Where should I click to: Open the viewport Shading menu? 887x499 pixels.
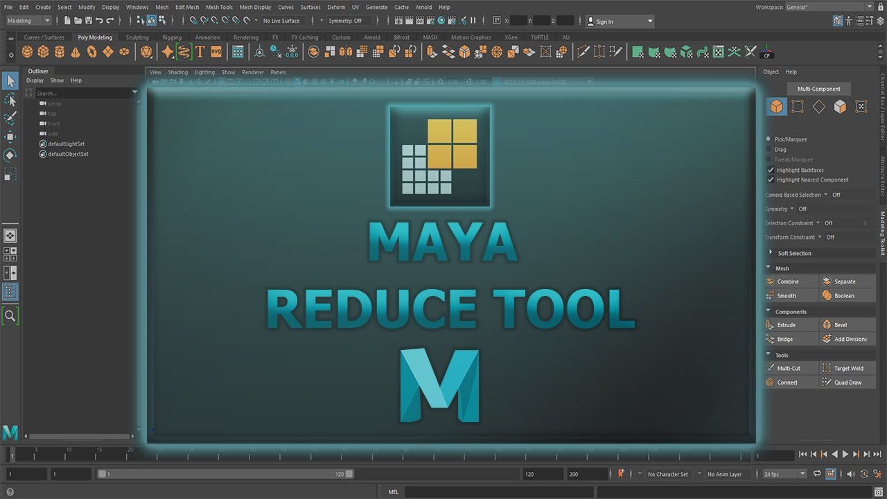tap(178, 72)
